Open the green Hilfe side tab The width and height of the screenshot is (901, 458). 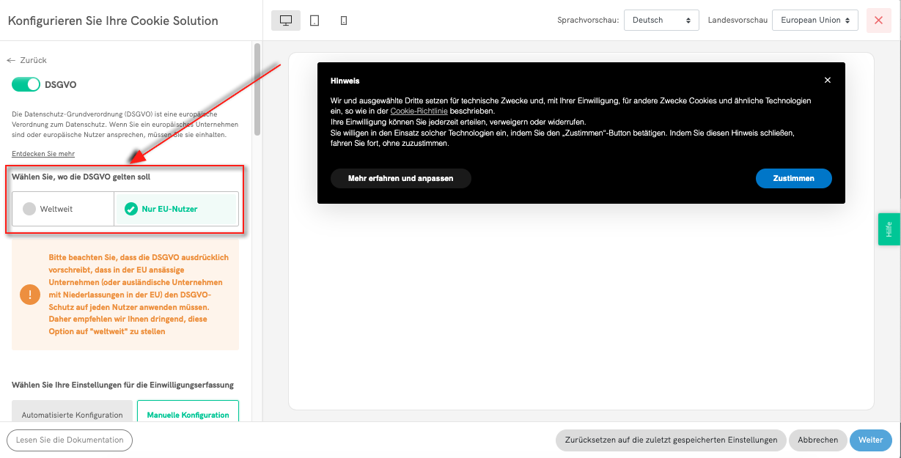[x=889, y=229]
